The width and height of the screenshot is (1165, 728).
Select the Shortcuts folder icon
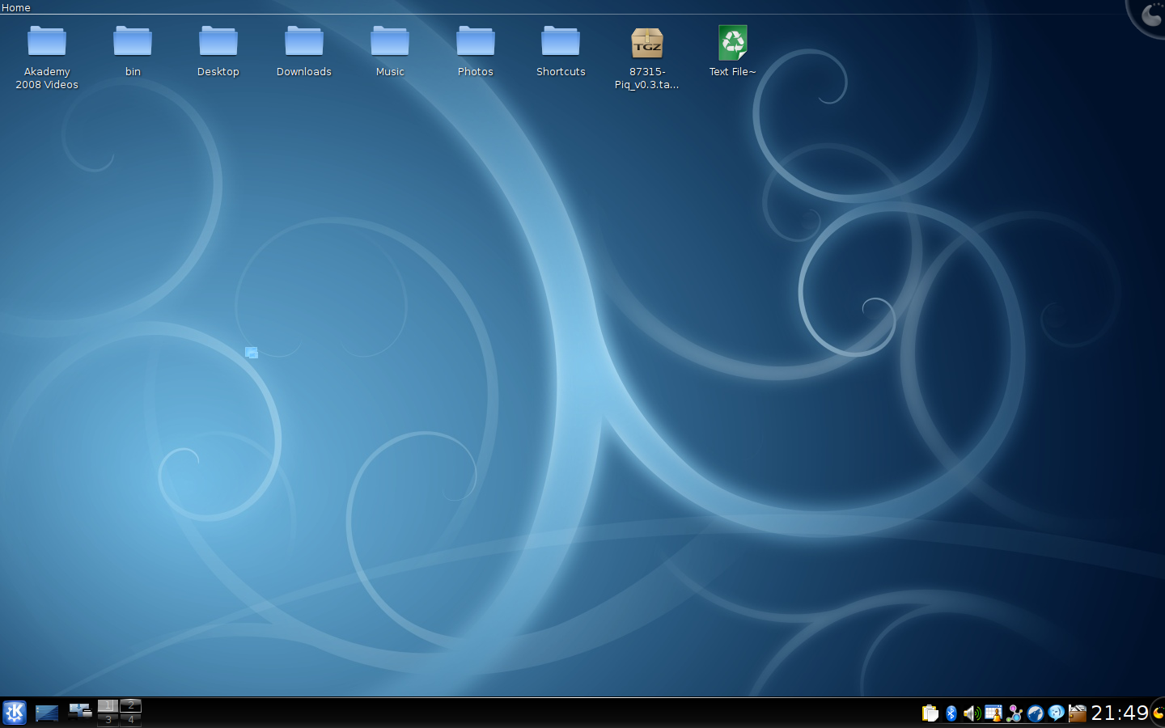[561, 52]
